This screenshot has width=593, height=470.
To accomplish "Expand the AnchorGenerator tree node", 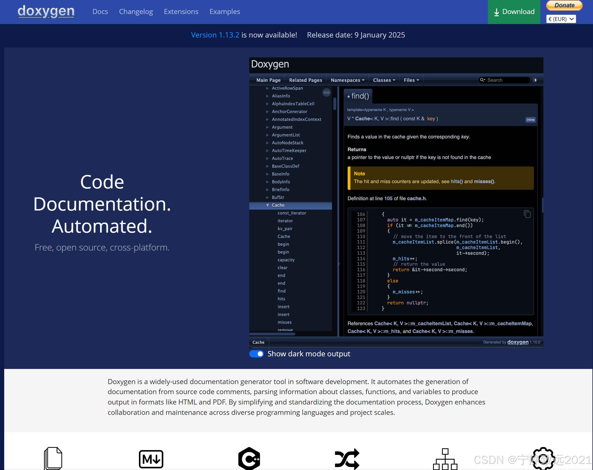I will coord(267,112).
